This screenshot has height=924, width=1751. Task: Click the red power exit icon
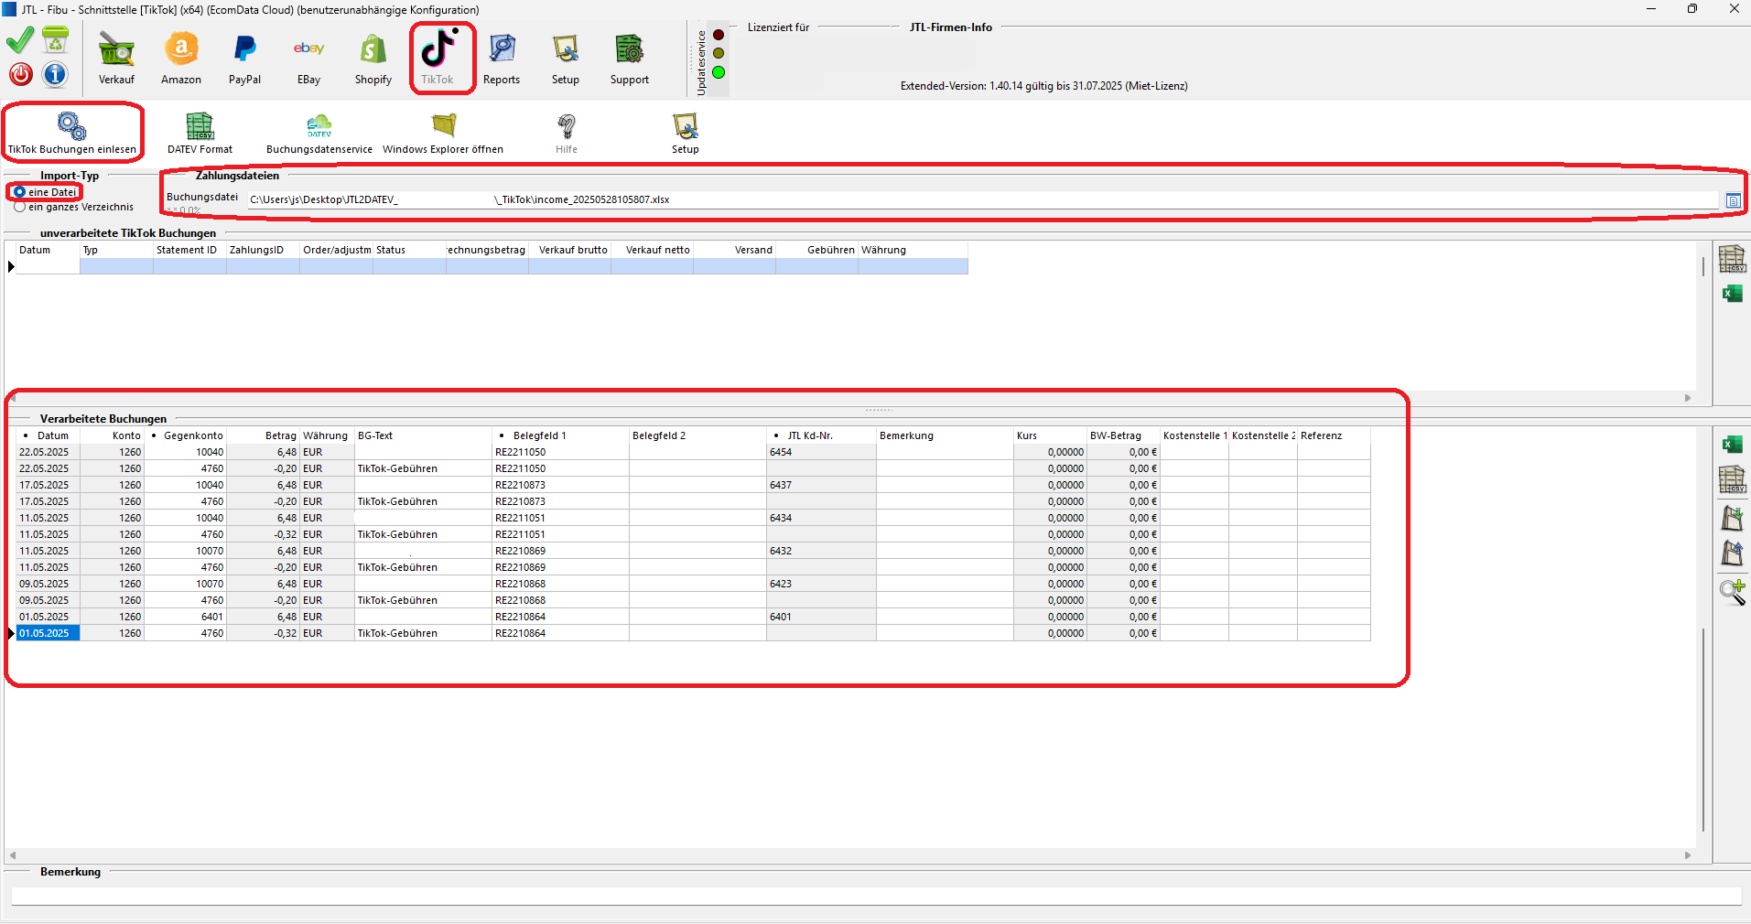(21, 74)
